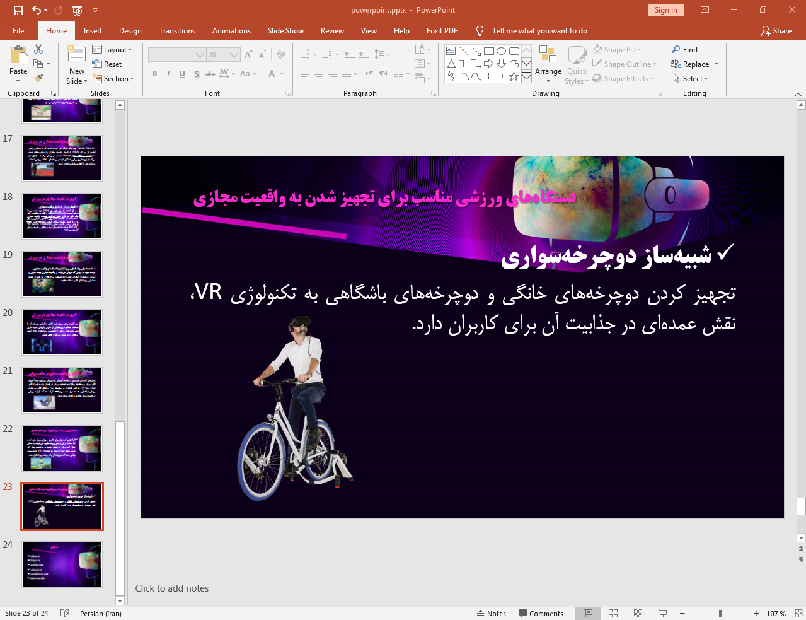Select slide 24 thumbnail
Viewport: 806px width, 620px height.
click(62, 564)
